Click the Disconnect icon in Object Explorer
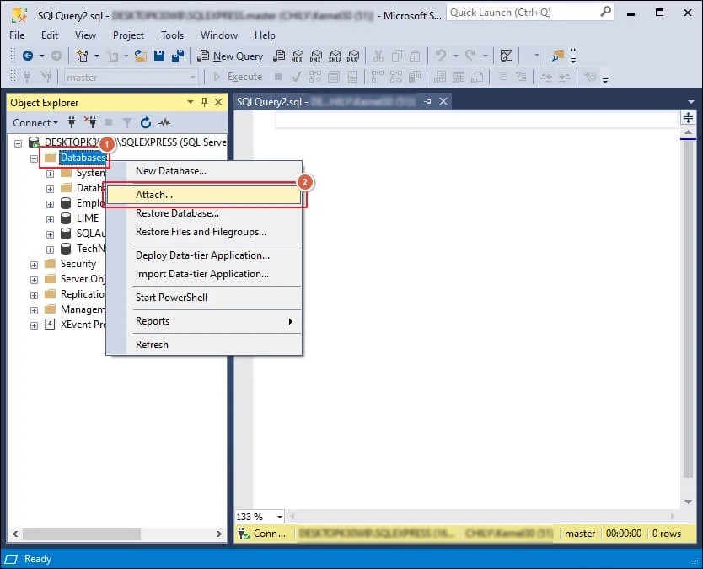 coord(90,122)
